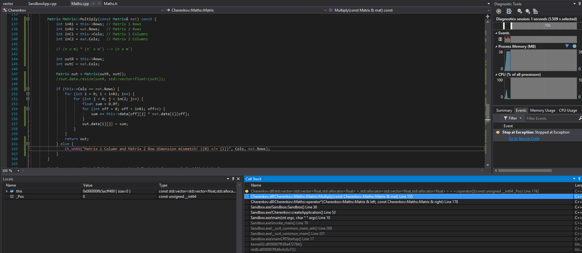This screenshot has height=253, width=582.
Task: Pin the Maths.cpp tab
Action: 93,4
